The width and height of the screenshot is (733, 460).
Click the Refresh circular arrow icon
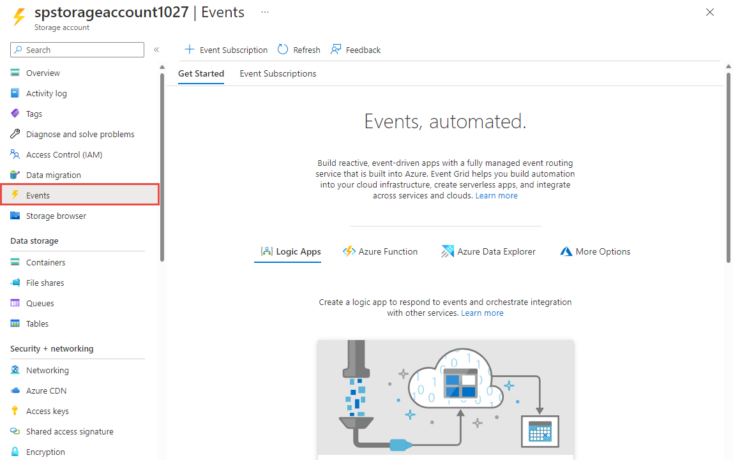(283, 50)
